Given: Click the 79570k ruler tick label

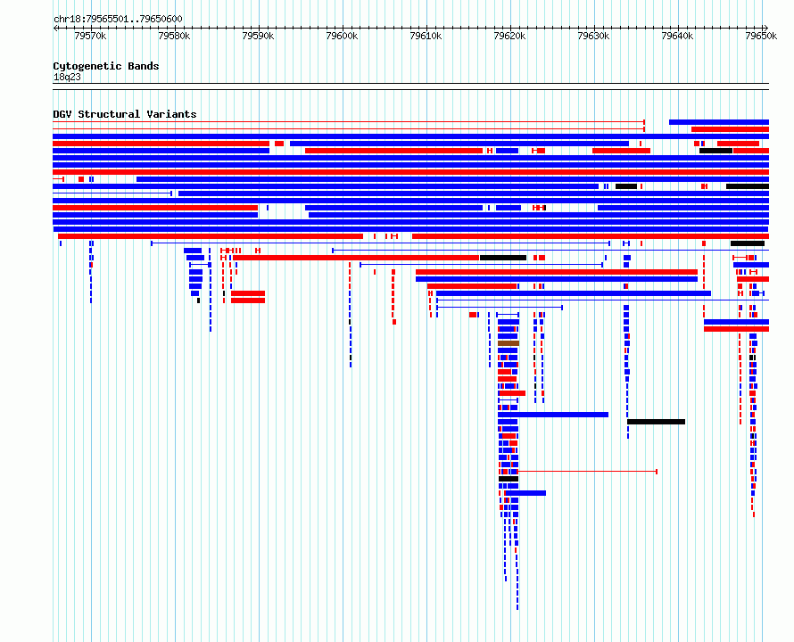Looking at the screenshot, I should click(x=90, y=36).
